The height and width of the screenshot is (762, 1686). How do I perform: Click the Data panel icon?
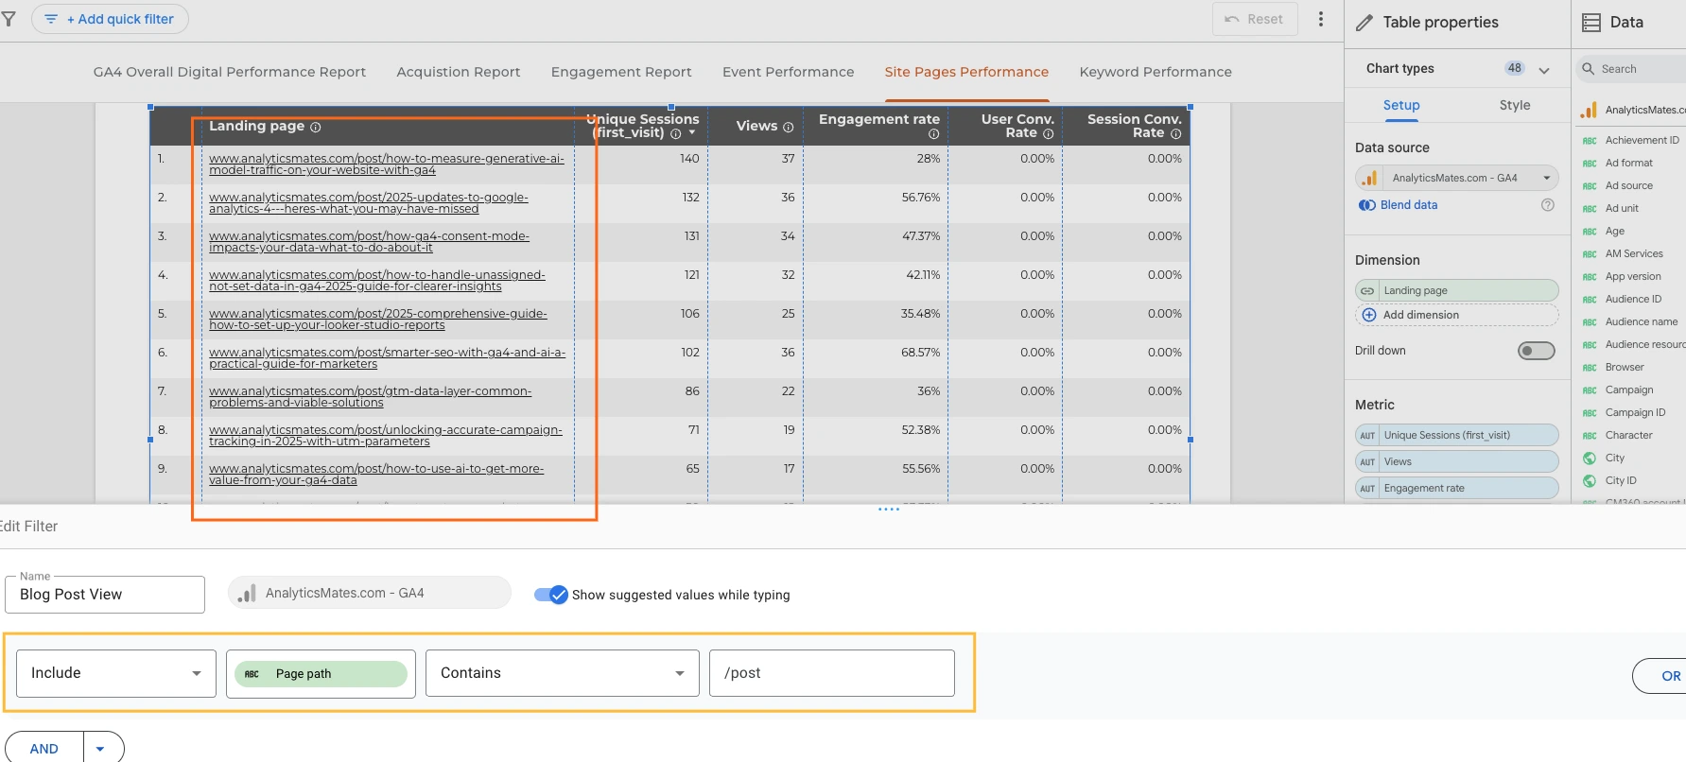click(x=1591, y=22)
